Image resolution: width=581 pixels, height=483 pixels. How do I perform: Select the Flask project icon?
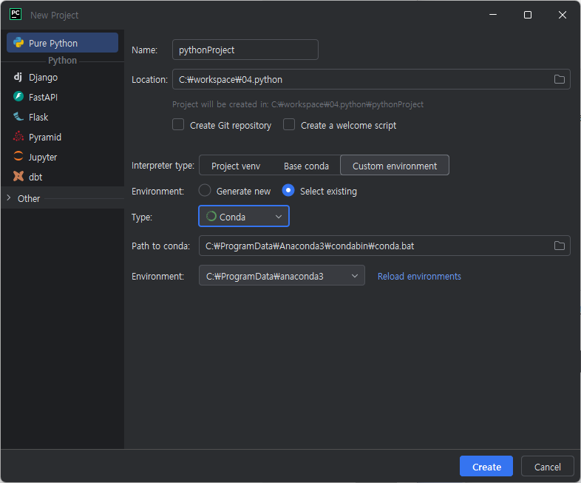pos(18,117)
